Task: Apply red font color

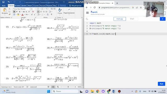Action: [22, 15]
